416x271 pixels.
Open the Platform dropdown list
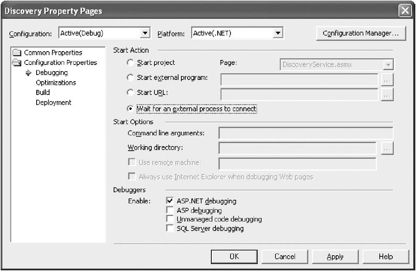278,33
